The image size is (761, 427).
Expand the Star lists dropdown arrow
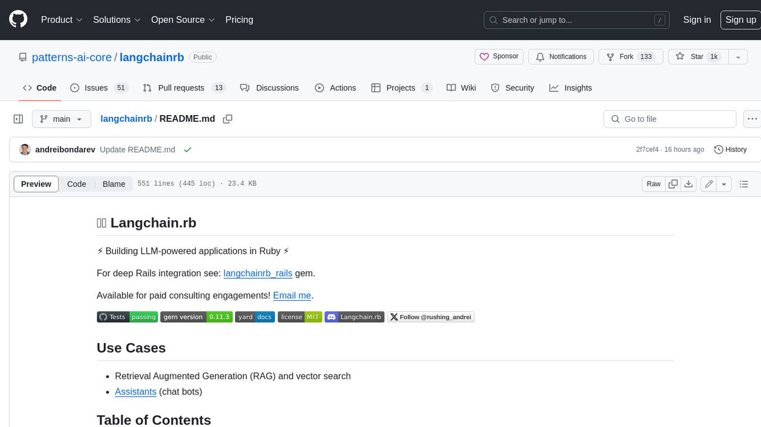click(x=738, y=56)
